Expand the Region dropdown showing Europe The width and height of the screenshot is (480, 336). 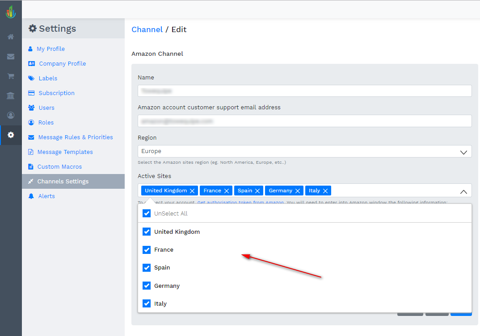(x=304, y=151)
